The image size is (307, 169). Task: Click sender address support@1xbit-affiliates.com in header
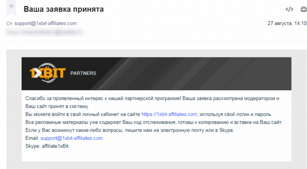point(45,23)
